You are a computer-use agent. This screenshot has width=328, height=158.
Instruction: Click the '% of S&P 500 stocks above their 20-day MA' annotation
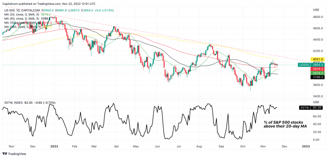(285, 124)
